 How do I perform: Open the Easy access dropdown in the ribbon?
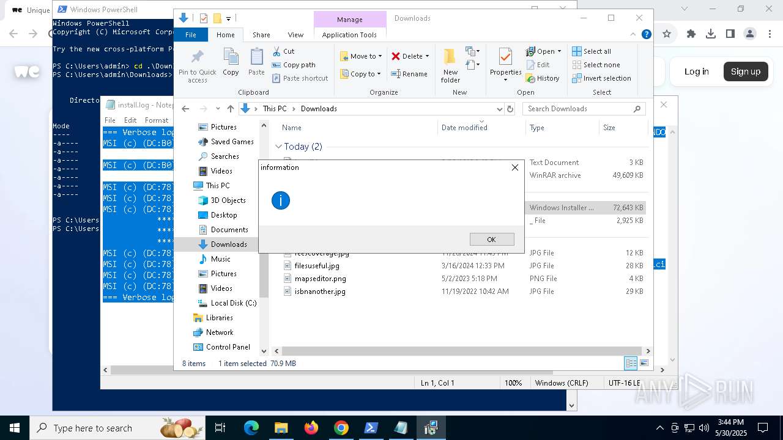(473, 64)
